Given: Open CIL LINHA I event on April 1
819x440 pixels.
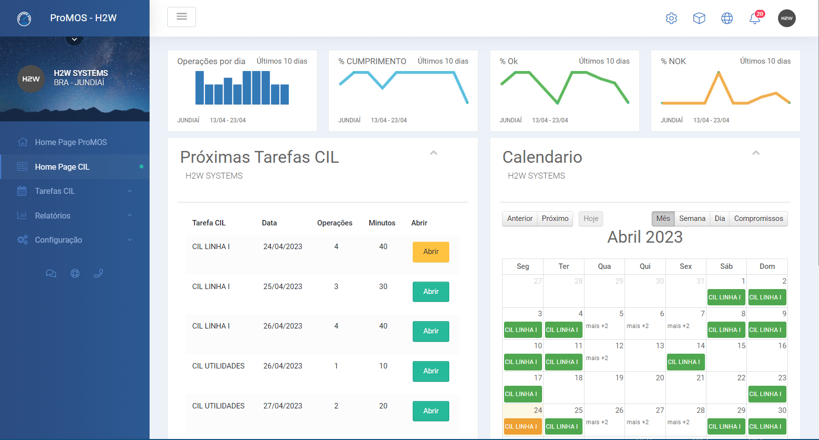Looking at the screenshot, I should tap(726, 297).
